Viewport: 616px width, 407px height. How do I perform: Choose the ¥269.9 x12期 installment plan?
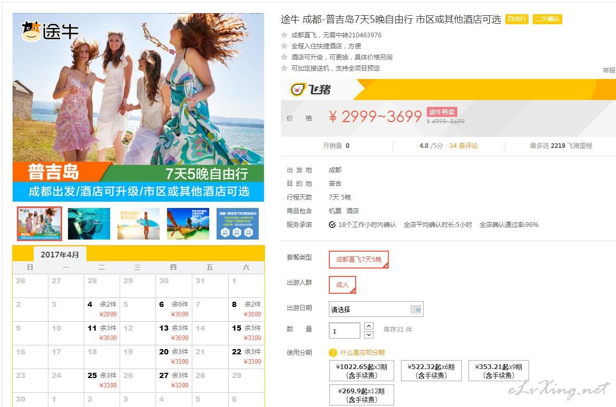click(x=362, y=395)
